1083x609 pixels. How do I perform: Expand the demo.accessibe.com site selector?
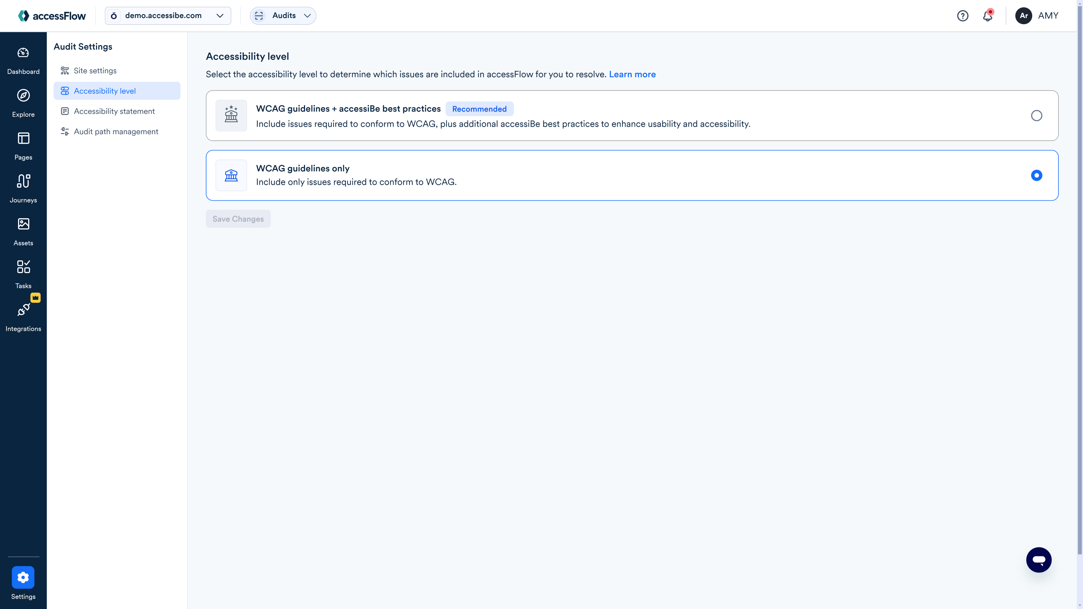tap(168, 16)
